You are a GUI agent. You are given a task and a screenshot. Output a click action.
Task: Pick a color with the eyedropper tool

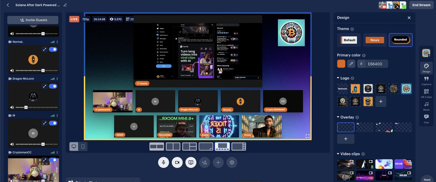(351, 64)
